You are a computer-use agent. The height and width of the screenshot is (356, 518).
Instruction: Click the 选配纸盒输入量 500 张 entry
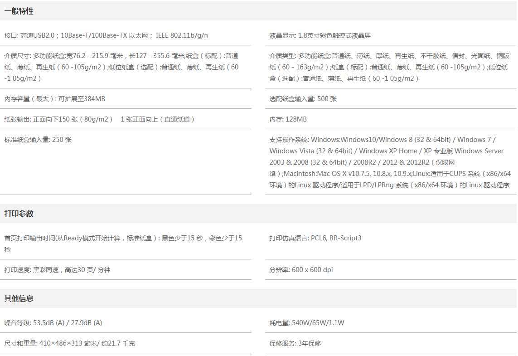pyautogui.click(x=303, y=99)
